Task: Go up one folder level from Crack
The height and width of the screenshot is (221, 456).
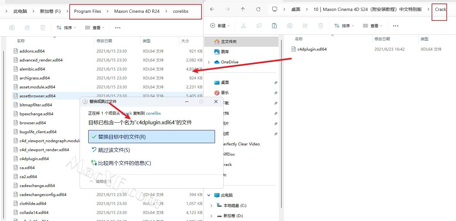Action: tap(243, 9)
